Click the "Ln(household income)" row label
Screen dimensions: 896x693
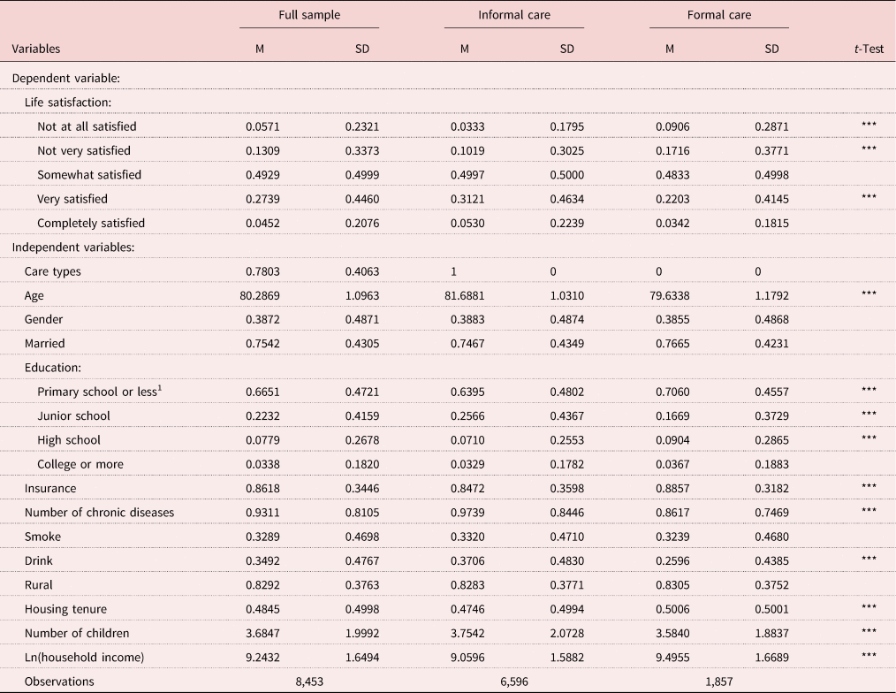coord(85,658)
